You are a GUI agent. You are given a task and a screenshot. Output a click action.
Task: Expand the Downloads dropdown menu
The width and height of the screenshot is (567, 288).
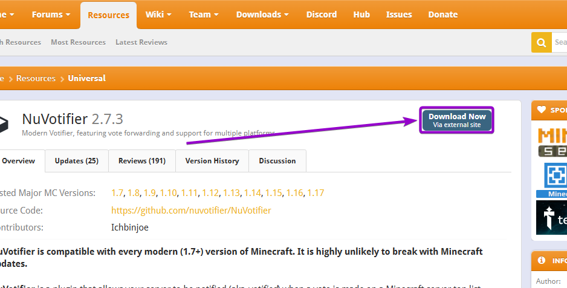point(262,15)
